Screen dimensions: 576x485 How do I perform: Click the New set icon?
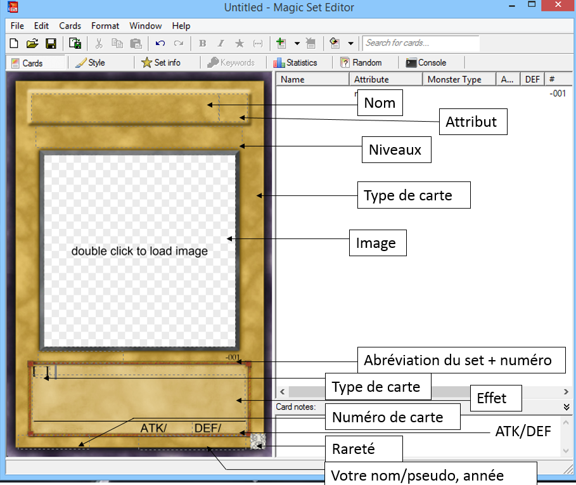(x=13, y=43)
